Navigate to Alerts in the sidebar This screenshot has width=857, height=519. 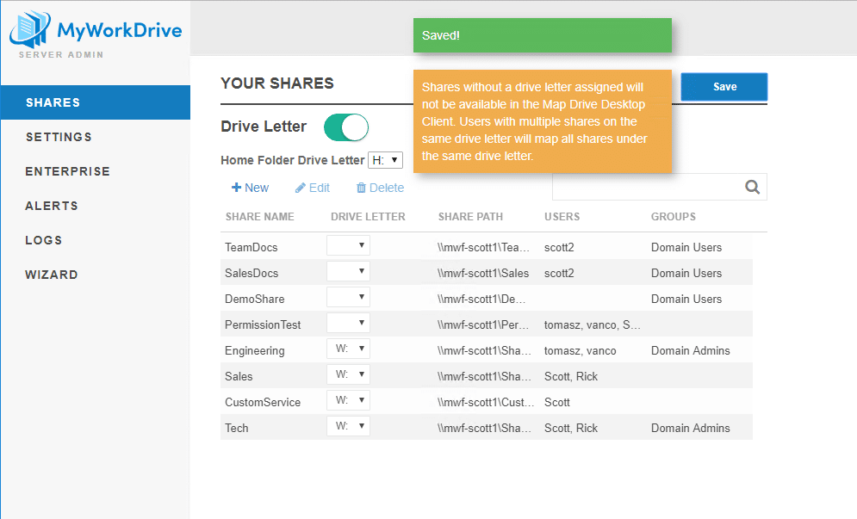(x=52, y=206)
